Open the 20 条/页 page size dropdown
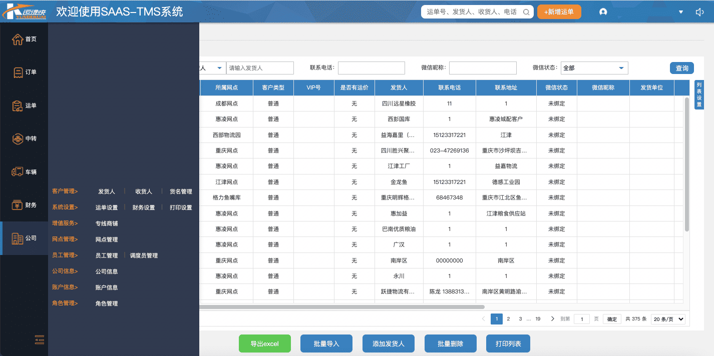This screenshot has height=356, width=714. point(667,319)
